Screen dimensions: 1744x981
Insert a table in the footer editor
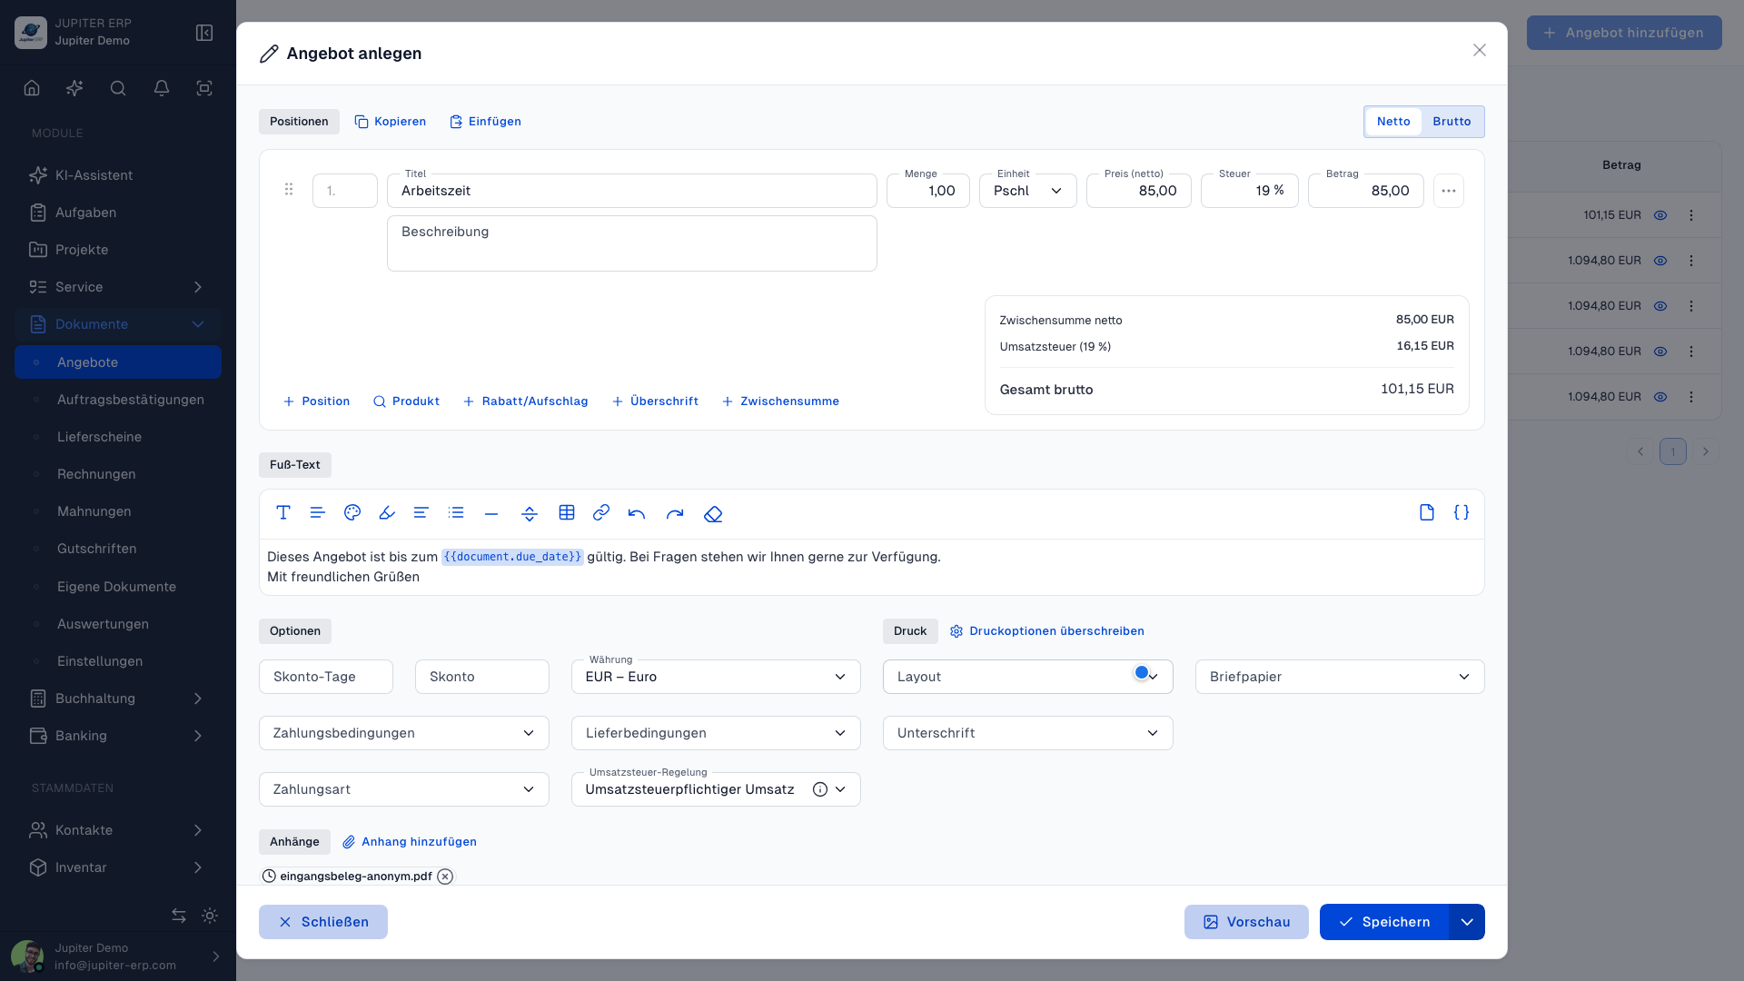[567, 513]
